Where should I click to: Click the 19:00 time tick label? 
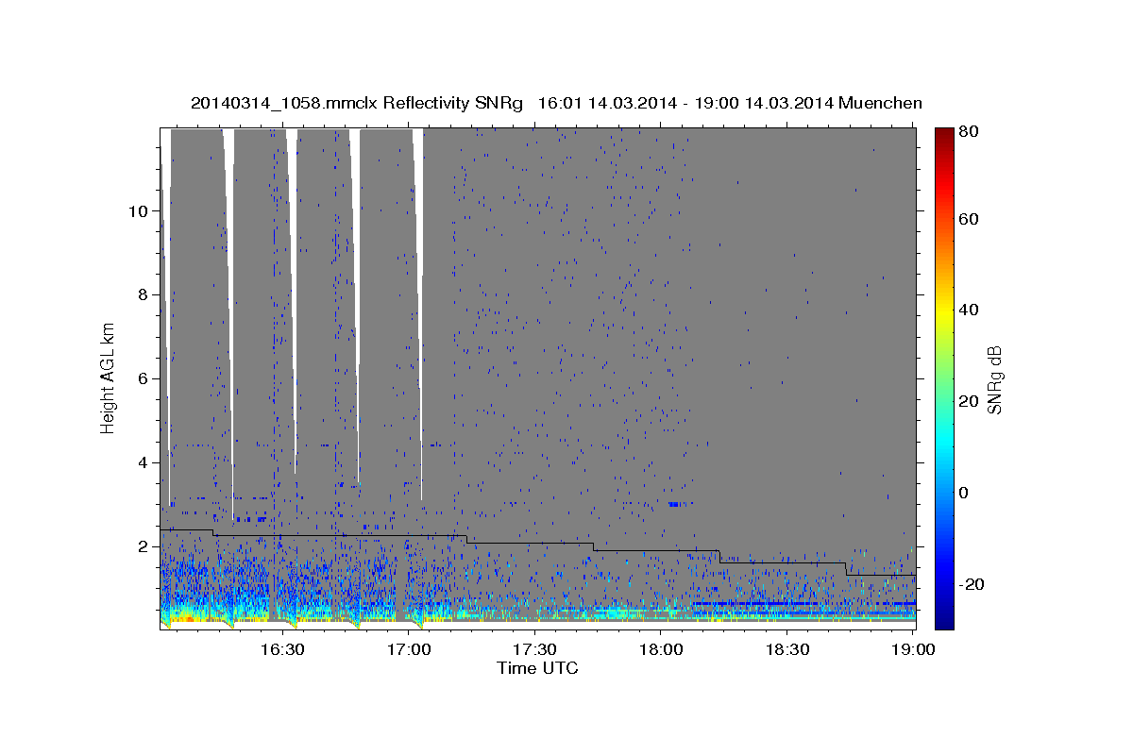914,649
